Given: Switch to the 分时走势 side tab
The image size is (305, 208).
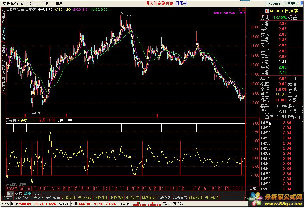Looking at the screenshot, I should [x=3, y=16].
